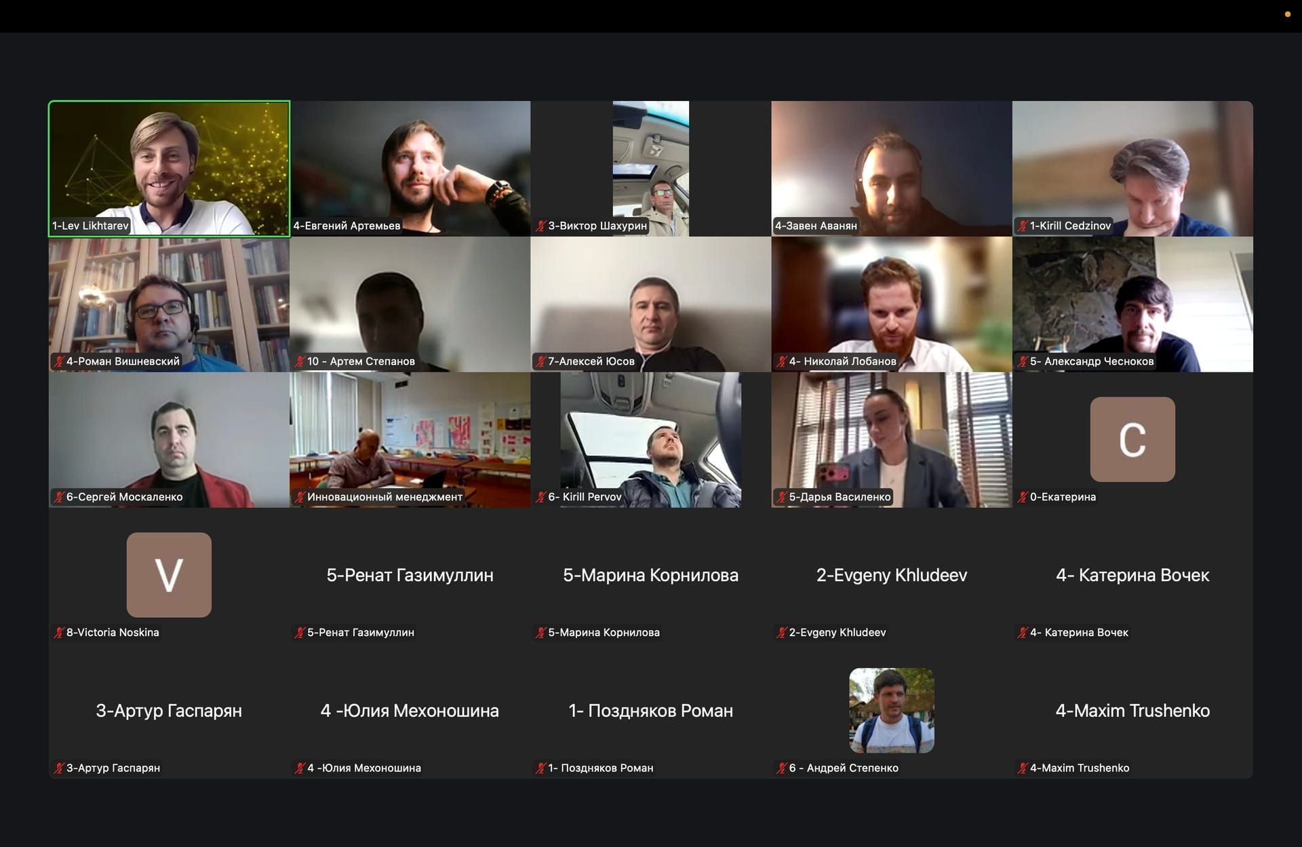Select the V avatar of Victoria Noskina

(169, 575)
